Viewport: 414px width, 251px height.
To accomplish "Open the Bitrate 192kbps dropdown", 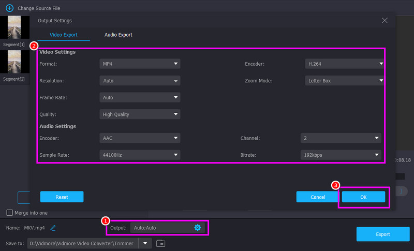I will point(341,155).
